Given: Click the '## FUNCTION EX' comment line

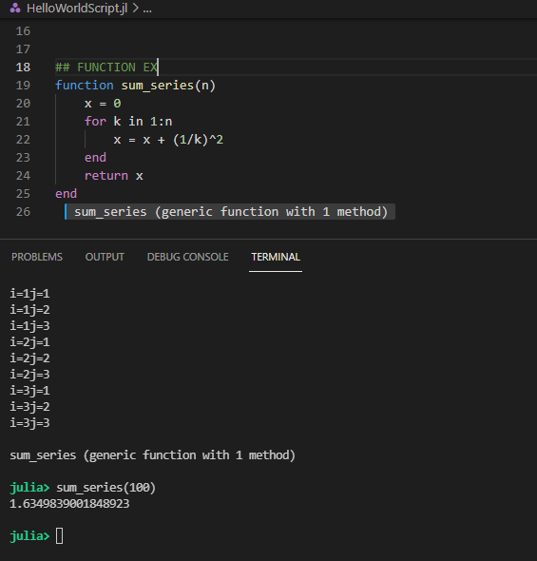Looking at the screenshot, I should click(106, 68).
